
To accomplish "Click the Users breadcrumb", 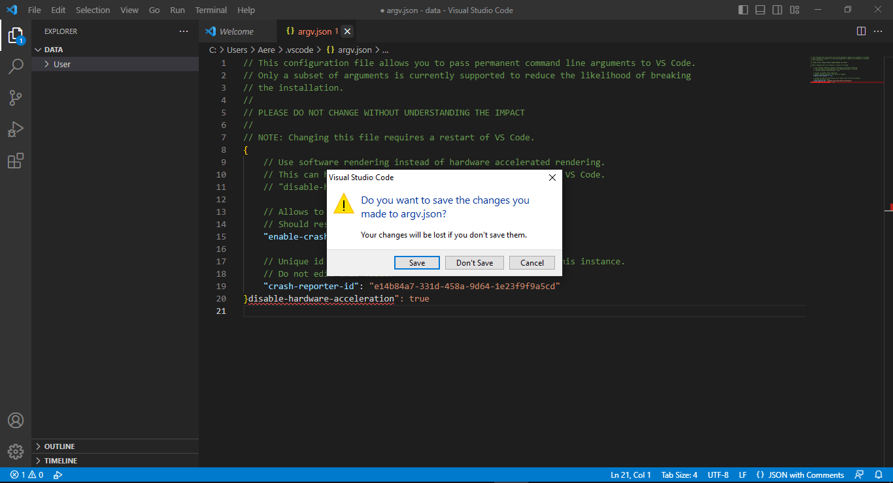I will coord(237,50).
